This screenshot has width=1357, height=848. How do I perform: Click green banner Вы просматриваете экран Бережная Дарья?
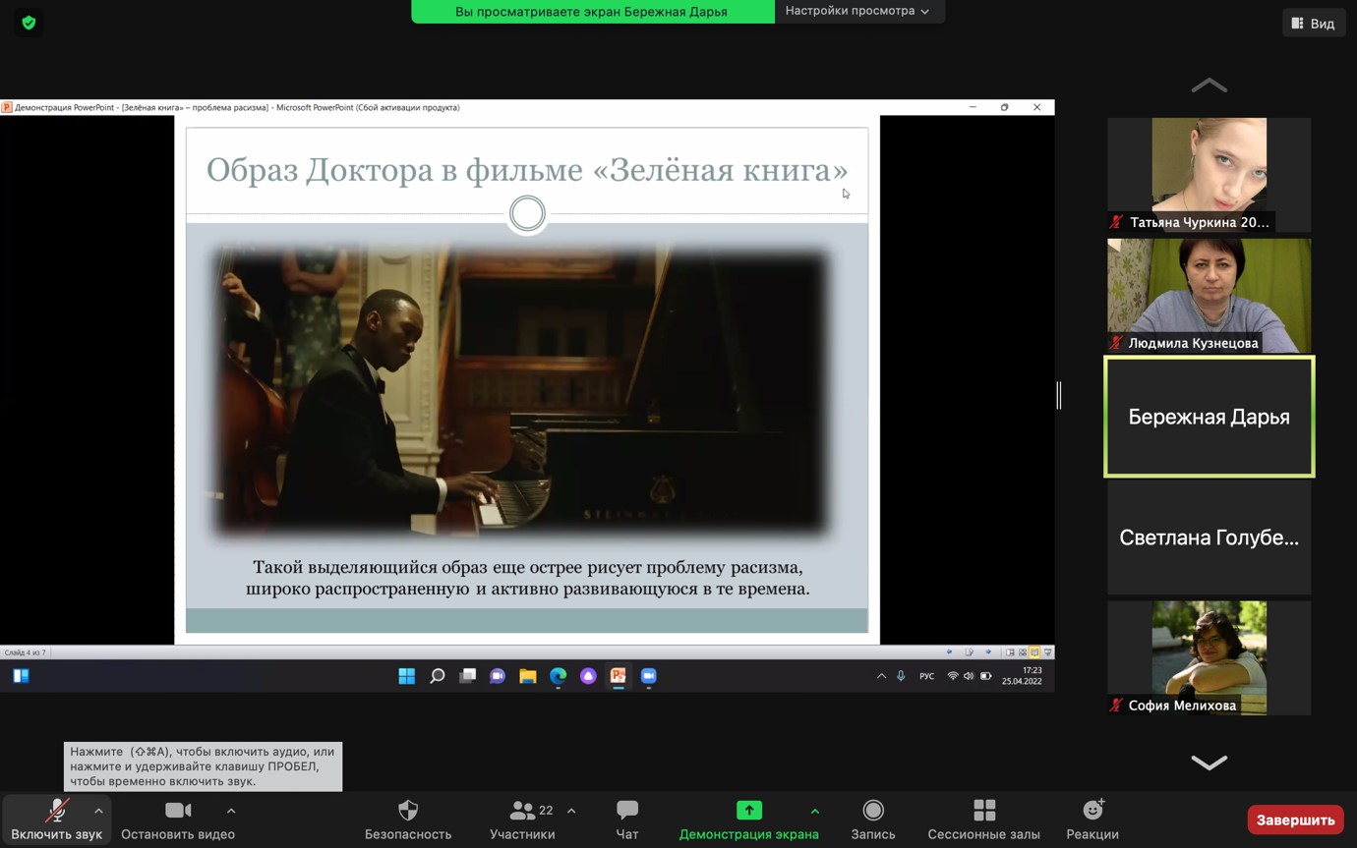pos(592,12)
